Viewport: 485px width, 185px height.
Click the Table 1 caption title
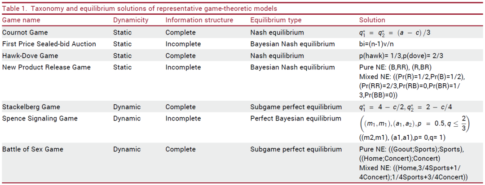(140, 9)
